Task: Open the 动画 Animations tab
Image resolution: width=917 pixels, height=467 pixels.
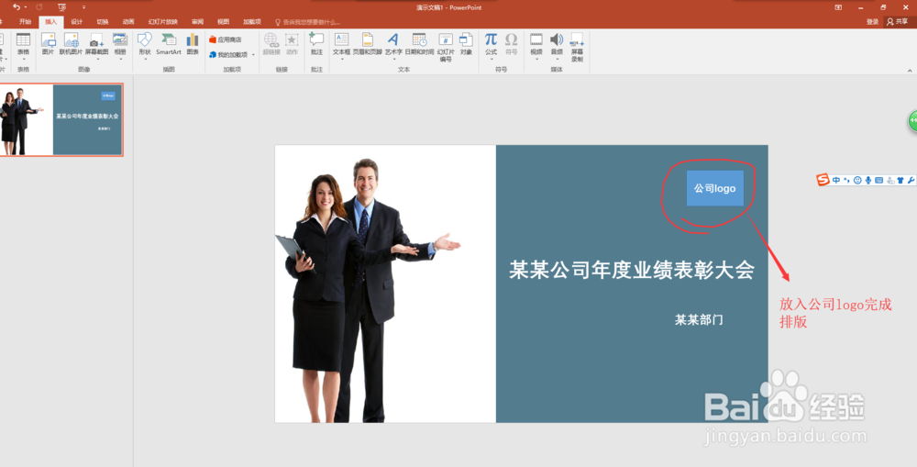Action: [128, 22]
